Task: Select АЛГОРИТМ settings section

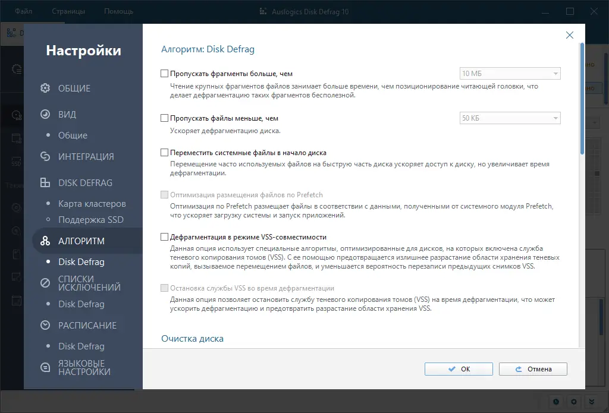Action: pyautogui.click(x=81, y=241)
